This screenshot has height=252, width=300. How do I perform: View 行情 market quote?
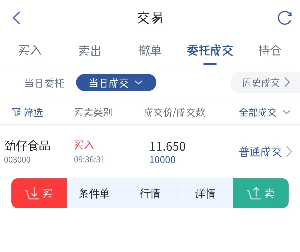(150, 193)
